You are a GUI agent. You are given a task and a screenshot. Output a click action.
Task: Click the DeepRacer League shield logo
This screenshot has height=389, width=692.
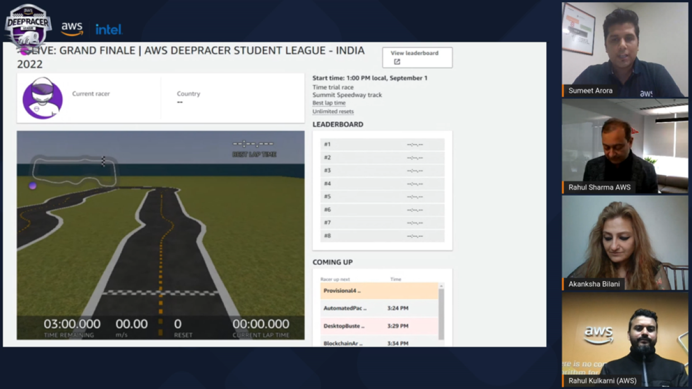pyautogui.click(x=27, y=28)
